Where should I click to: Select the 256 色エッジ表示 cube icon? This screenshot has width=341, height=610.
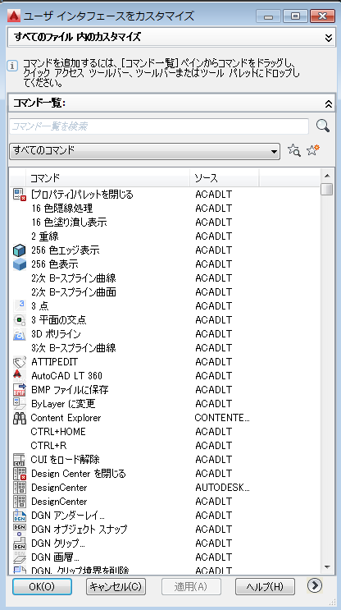point(19,250)
